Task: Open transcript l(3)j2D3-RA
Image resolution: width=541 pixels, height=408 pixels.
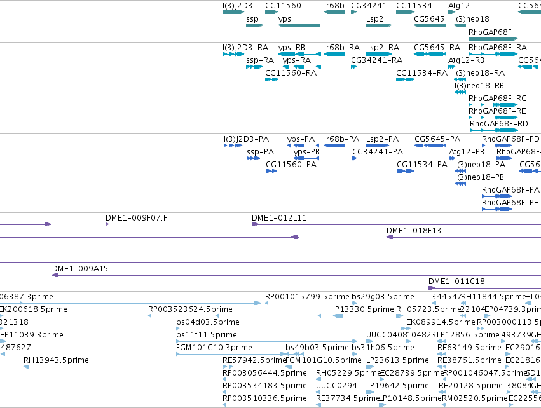Action: [233, 54]
